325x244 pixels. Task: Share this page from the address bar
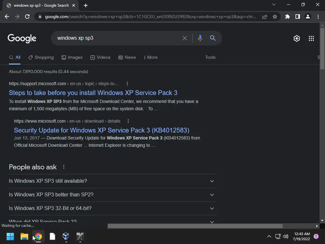(265, 17)
